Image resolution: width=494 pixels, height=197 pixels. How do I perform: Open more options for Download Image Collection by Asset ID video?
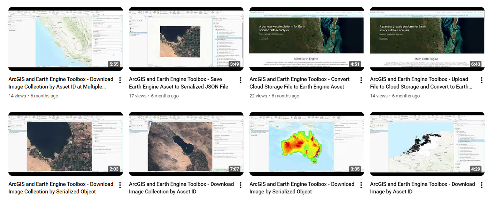coord(241,185)
